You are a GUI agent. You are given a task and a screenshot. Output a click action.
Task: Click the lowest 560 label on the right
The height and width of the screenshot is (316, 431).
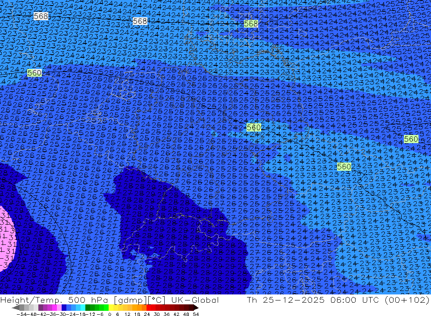[x=344, y=167]
